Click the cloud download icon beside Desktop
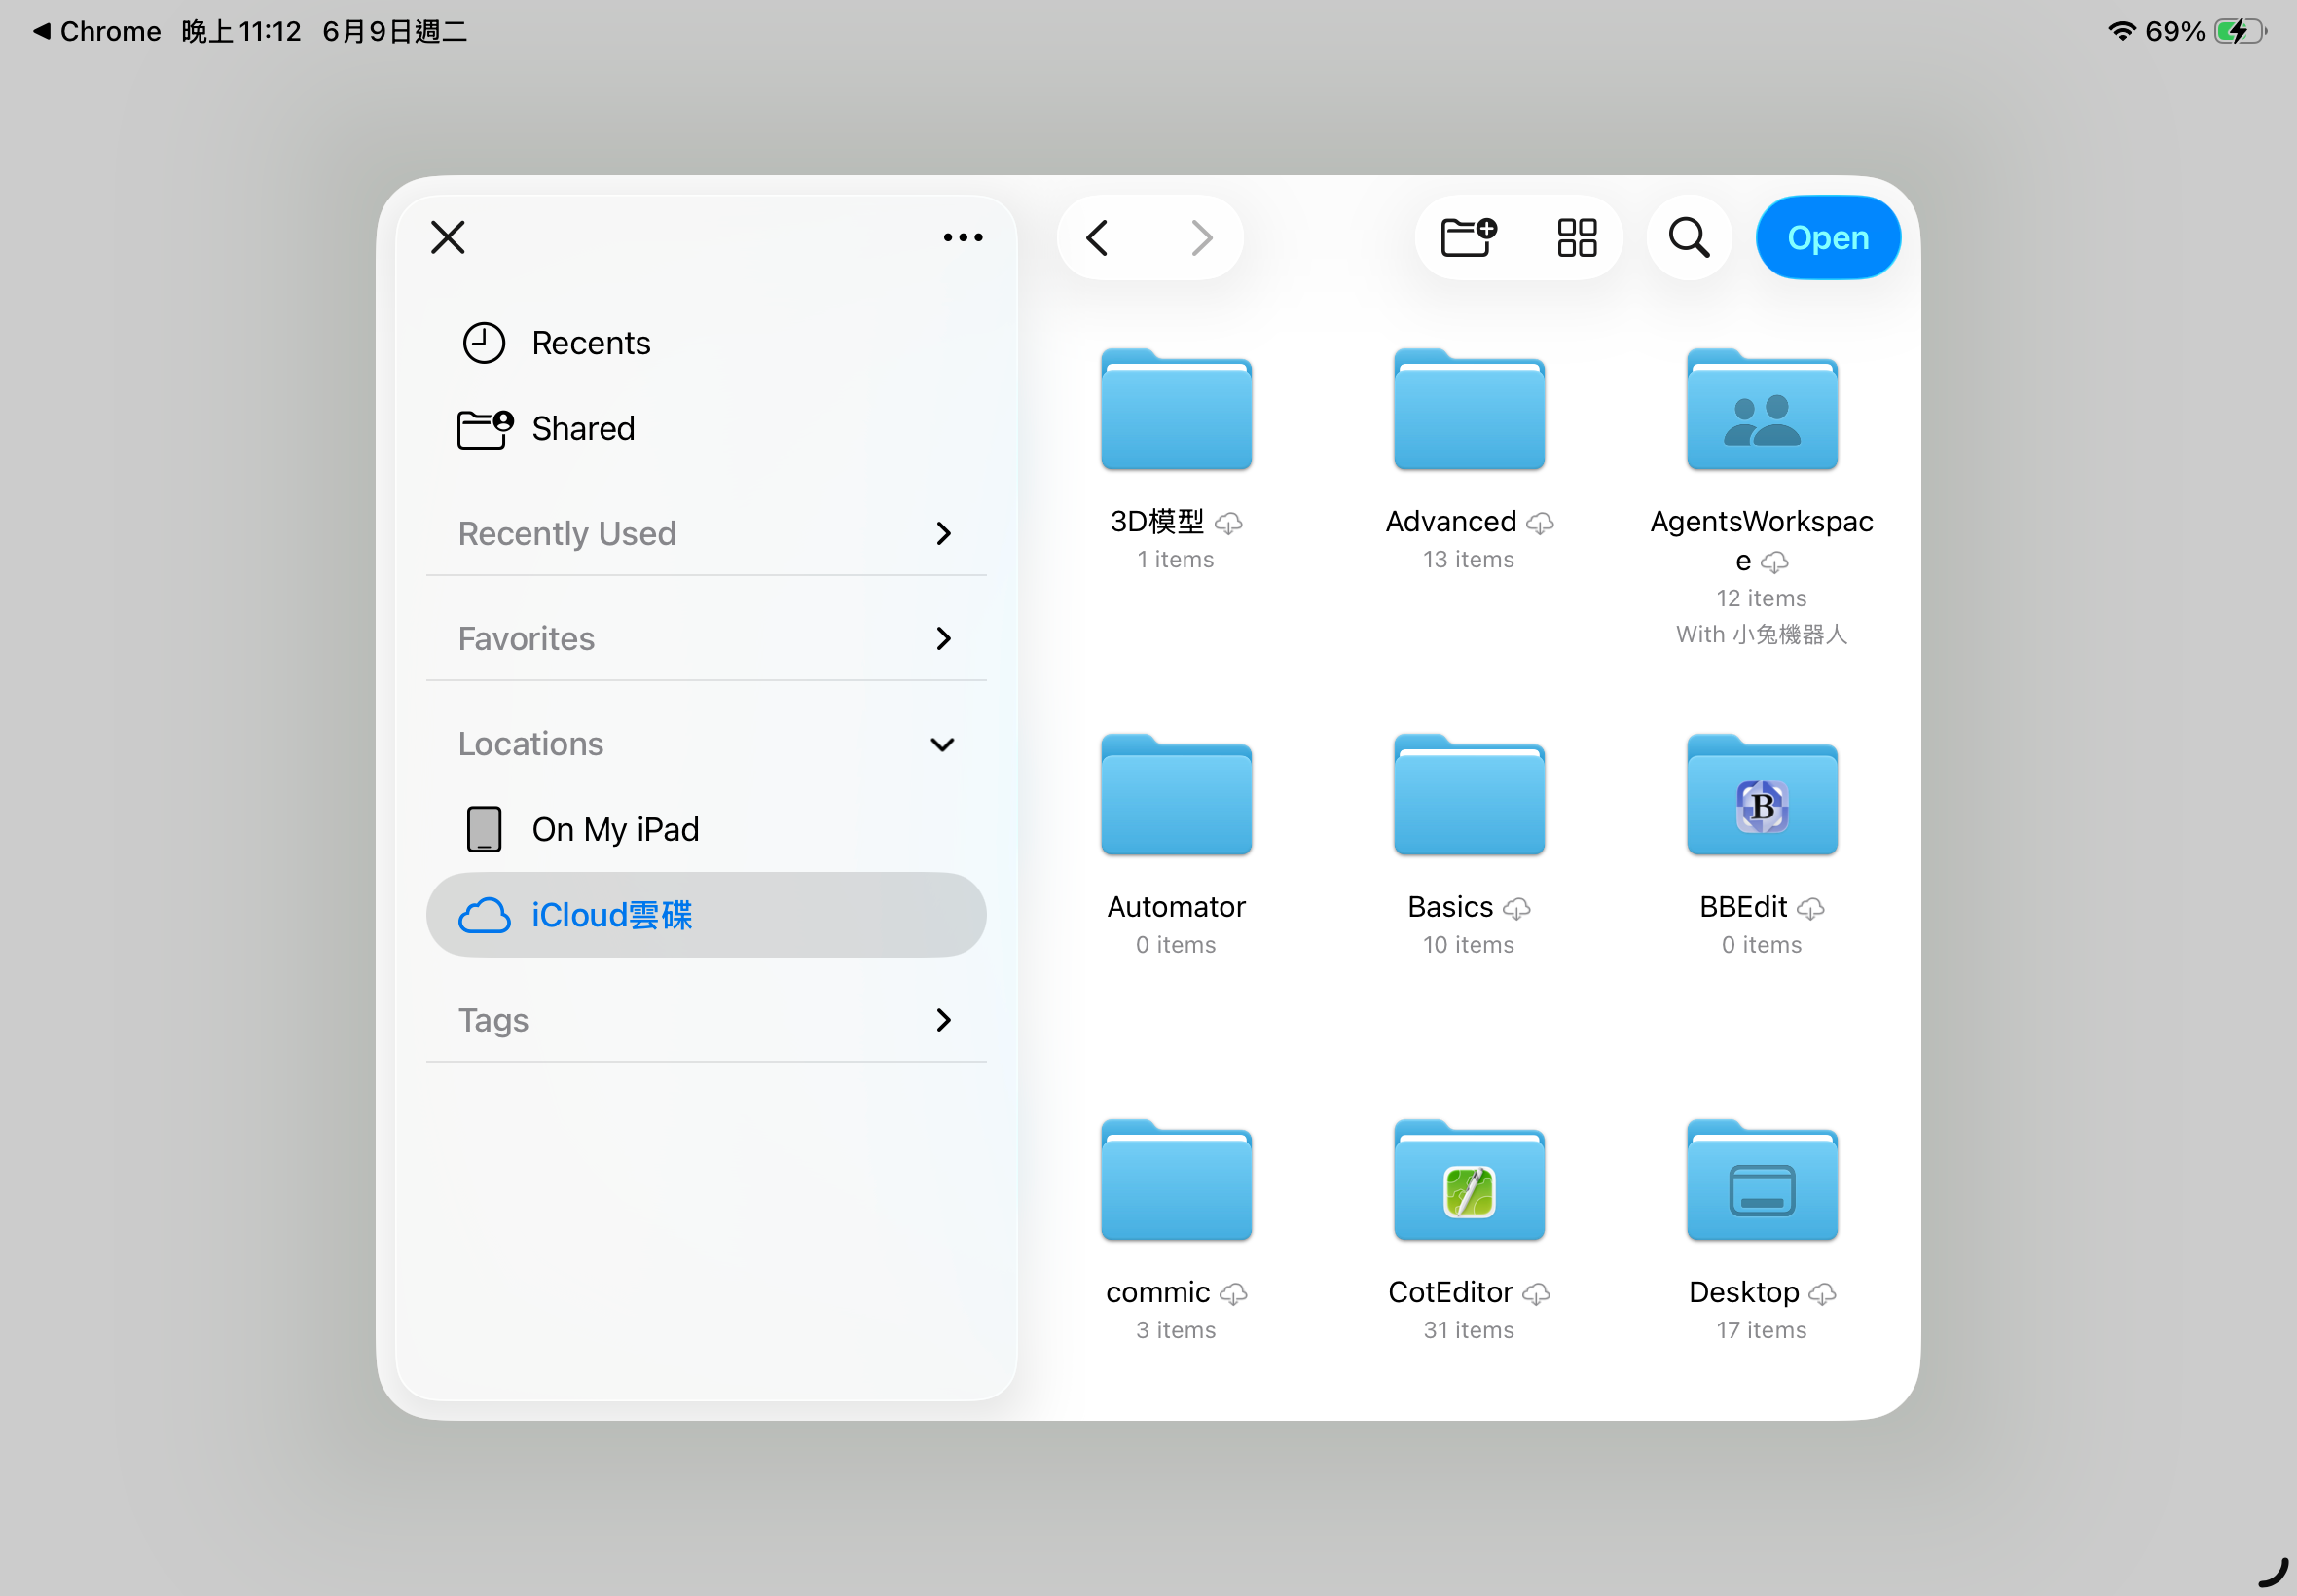Image resolution: width=2297 pixels, height=1596 pixels. (x=1822, y=1293)
